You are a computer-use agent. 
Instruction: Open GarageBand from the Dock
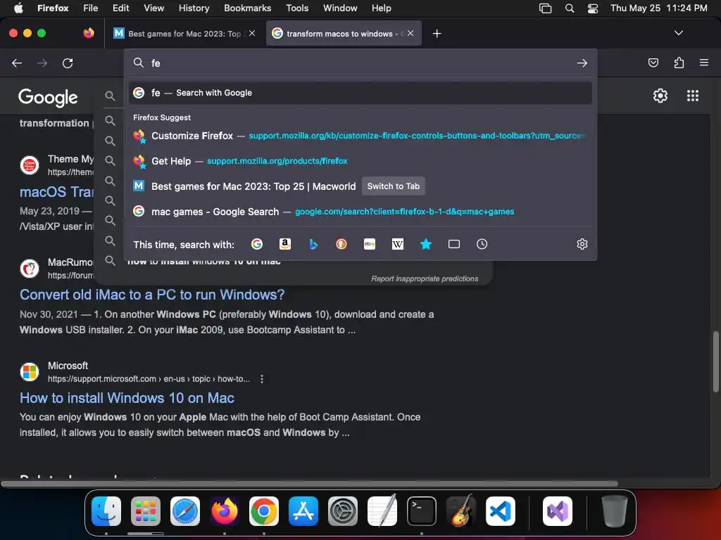point(461,511)
